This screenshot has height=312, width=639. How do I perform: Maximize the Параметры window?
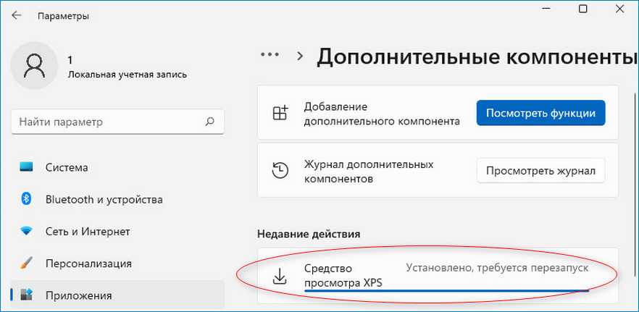point(583,9)
